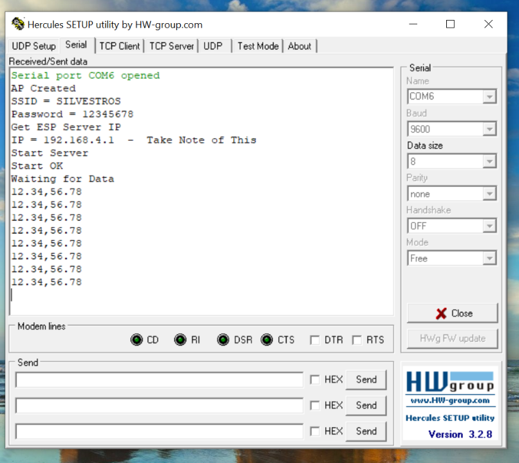
Task: Click the red X icon on Close button
Action: 441,313
